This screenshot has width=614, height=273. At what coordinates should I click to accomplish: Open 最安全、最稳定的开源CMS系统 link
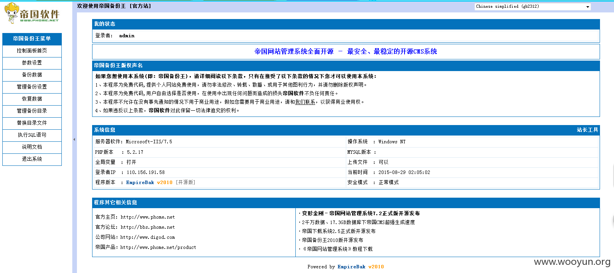(x=392, y=52)
